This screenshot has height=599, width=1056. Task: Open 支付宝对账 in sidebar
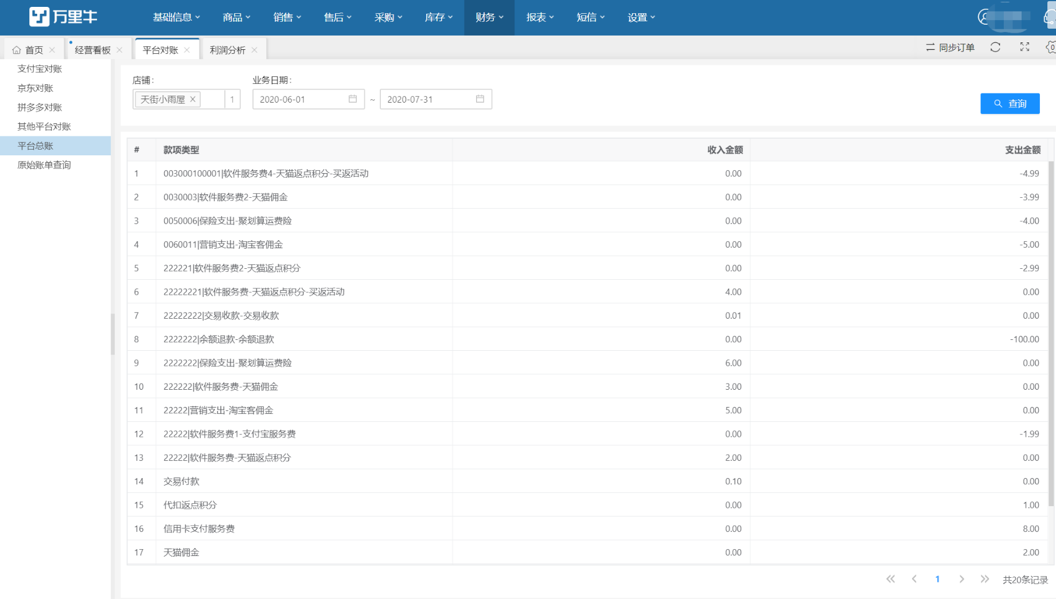(40, 69)
